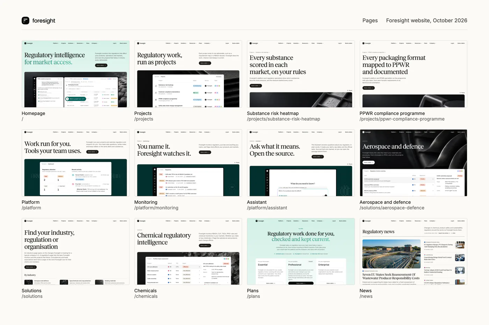This screenshot has width=489, height=325.
Task: Open the Substance risk heatmap thumbnail
Action: point(301,74)
